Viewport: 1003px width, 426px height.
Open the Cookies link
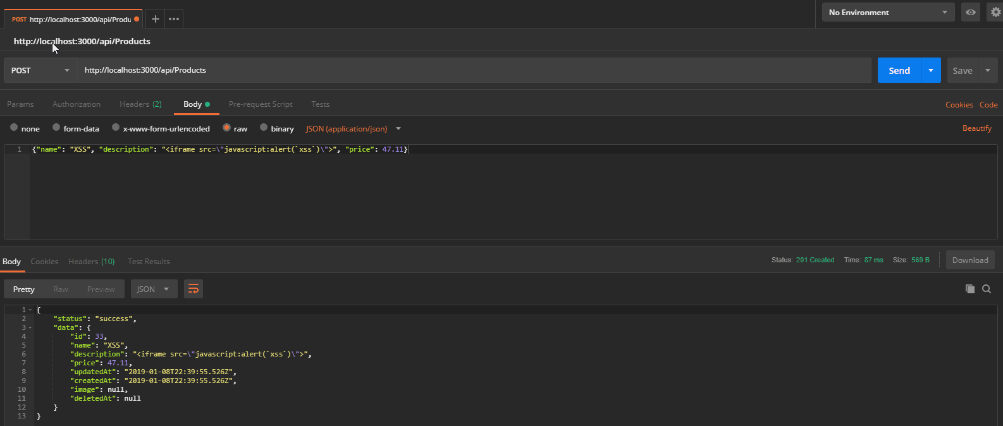[x=959, y=105]
